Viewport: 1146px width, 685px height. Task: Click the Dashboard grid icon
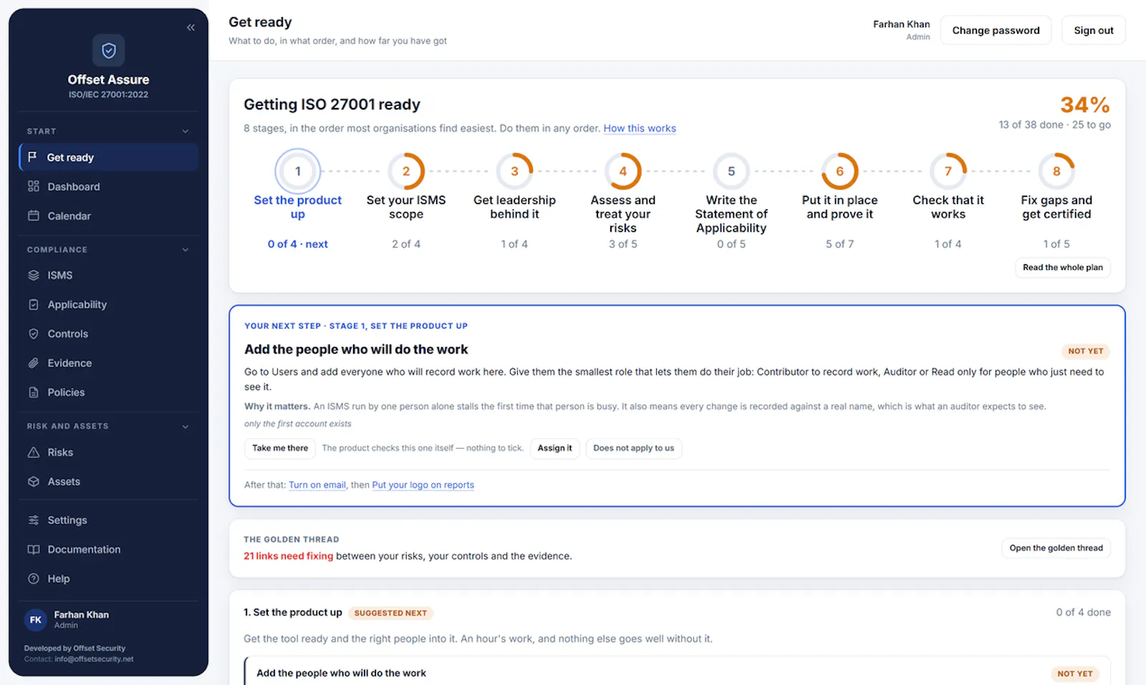point(33,186)
